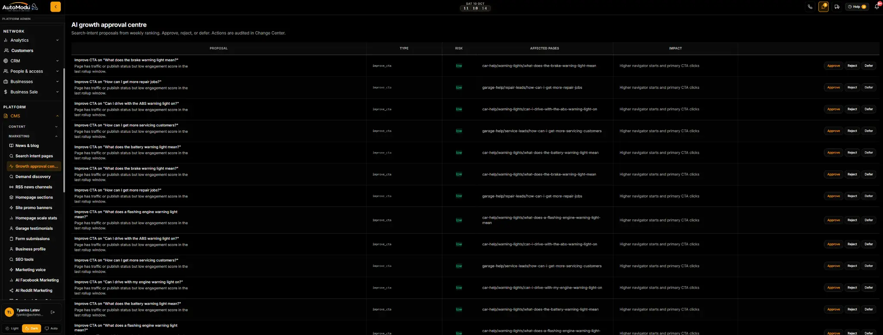Screen dimensions: 883x335
Task: Expand the Business Sale chevron
Action: (x=57, y=92)
